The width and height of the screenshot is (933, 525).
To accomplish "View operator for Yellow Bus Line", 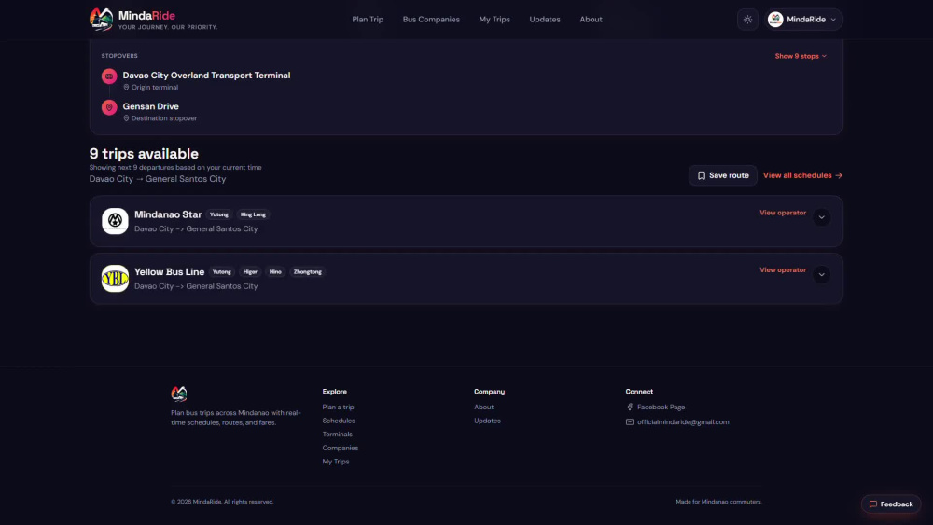I will 783,269.
